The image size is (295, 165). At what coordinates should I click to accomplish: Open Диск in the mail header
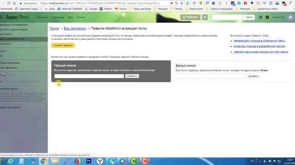pyautogui.click(x=71, y=17)
